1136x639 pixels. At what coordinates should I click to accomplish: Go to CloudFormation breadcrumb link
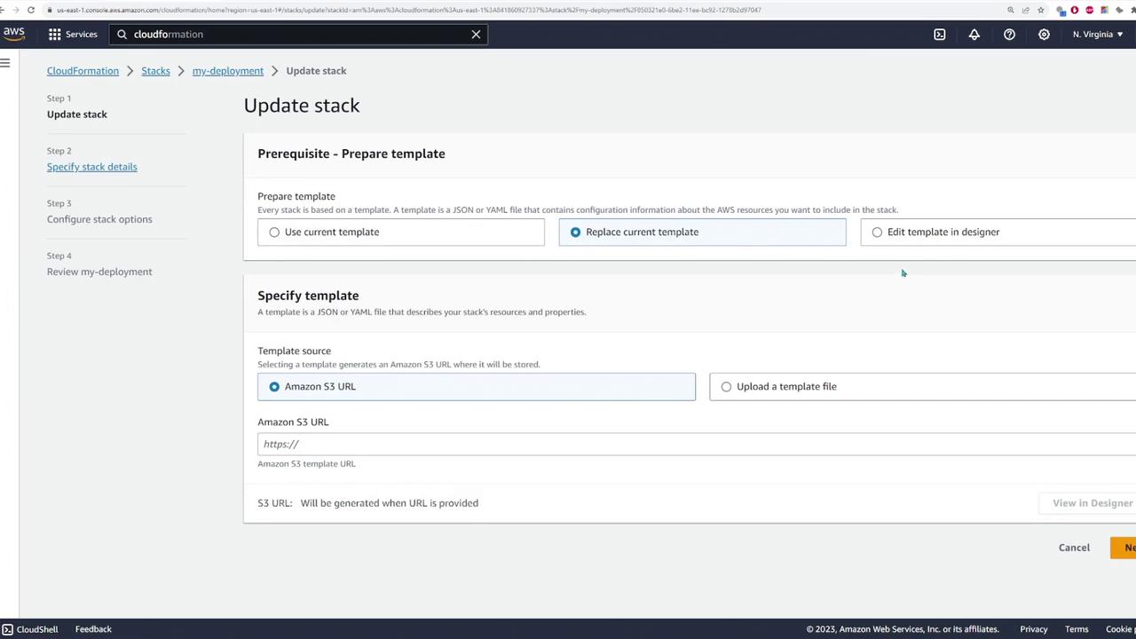tap(83, 71)
